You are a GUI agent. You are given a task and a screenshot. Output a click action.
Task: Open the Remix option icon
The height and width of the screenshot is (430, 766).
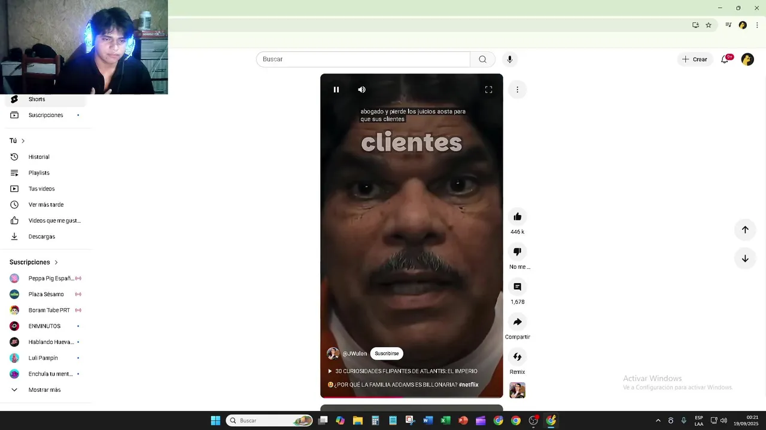point(518,357)
